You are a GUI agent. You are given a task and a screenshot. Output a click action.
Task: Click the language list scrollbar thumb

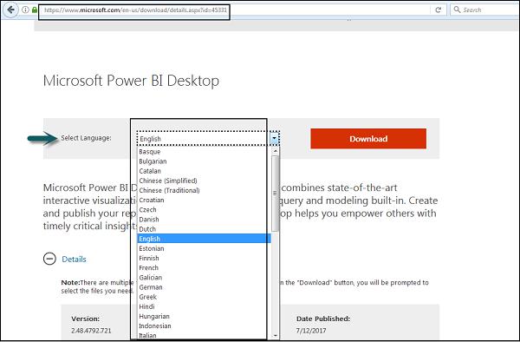[275, 194]
